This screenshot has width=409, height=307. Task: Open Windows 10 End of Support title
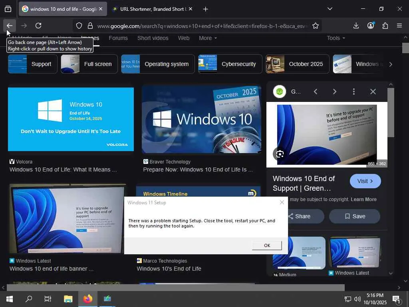(304, 183)
